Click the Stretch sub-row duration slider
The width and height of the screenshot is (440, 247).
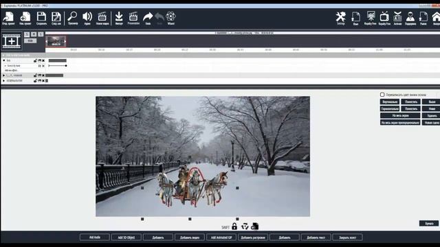tap(58, 66)
